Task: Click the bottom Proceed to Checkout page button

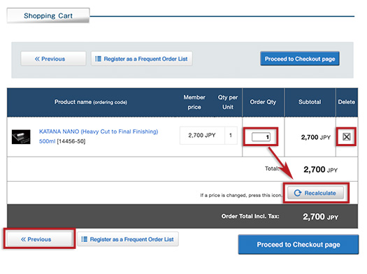Action: [x=298, y=245]
